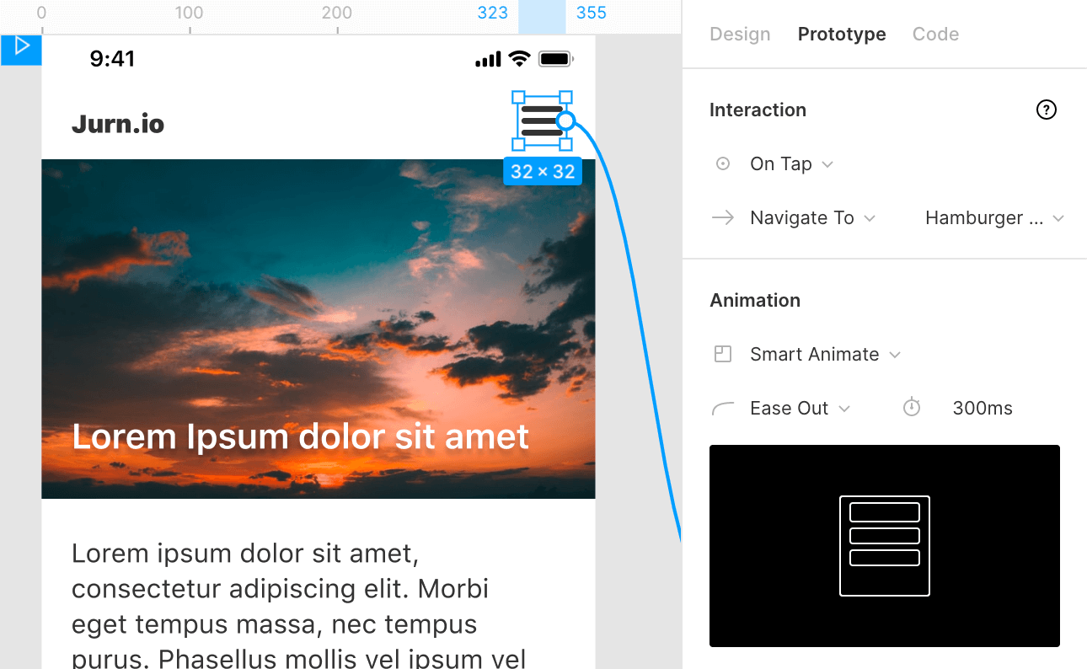Click the 300ms duration field
Viewport: 1087px width, 669px height.
click(983, 408)
